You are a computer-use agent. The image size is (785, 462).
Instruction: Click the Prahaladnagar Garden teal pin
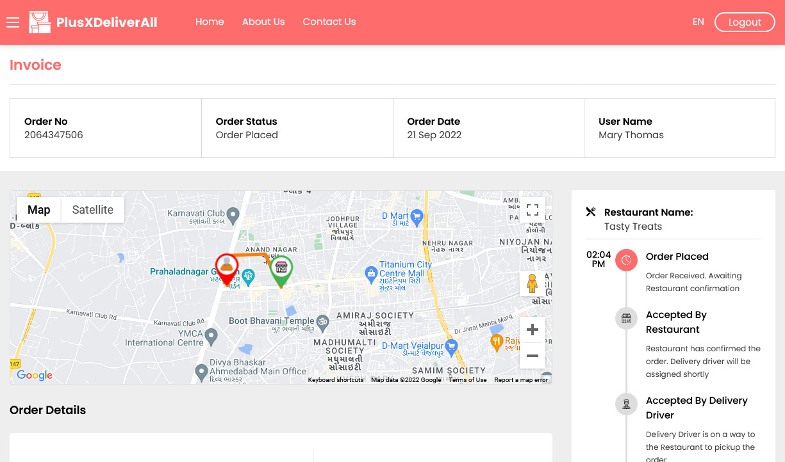coord(249,276)
